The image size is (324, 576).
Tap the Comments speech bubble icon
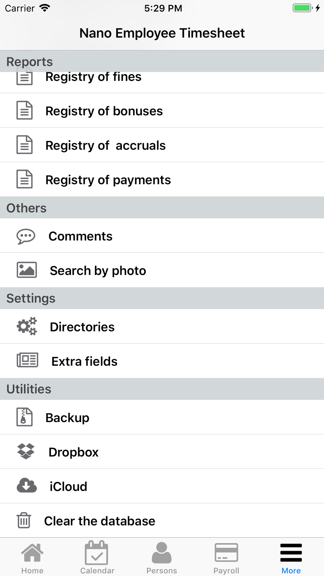coord(26,236)
